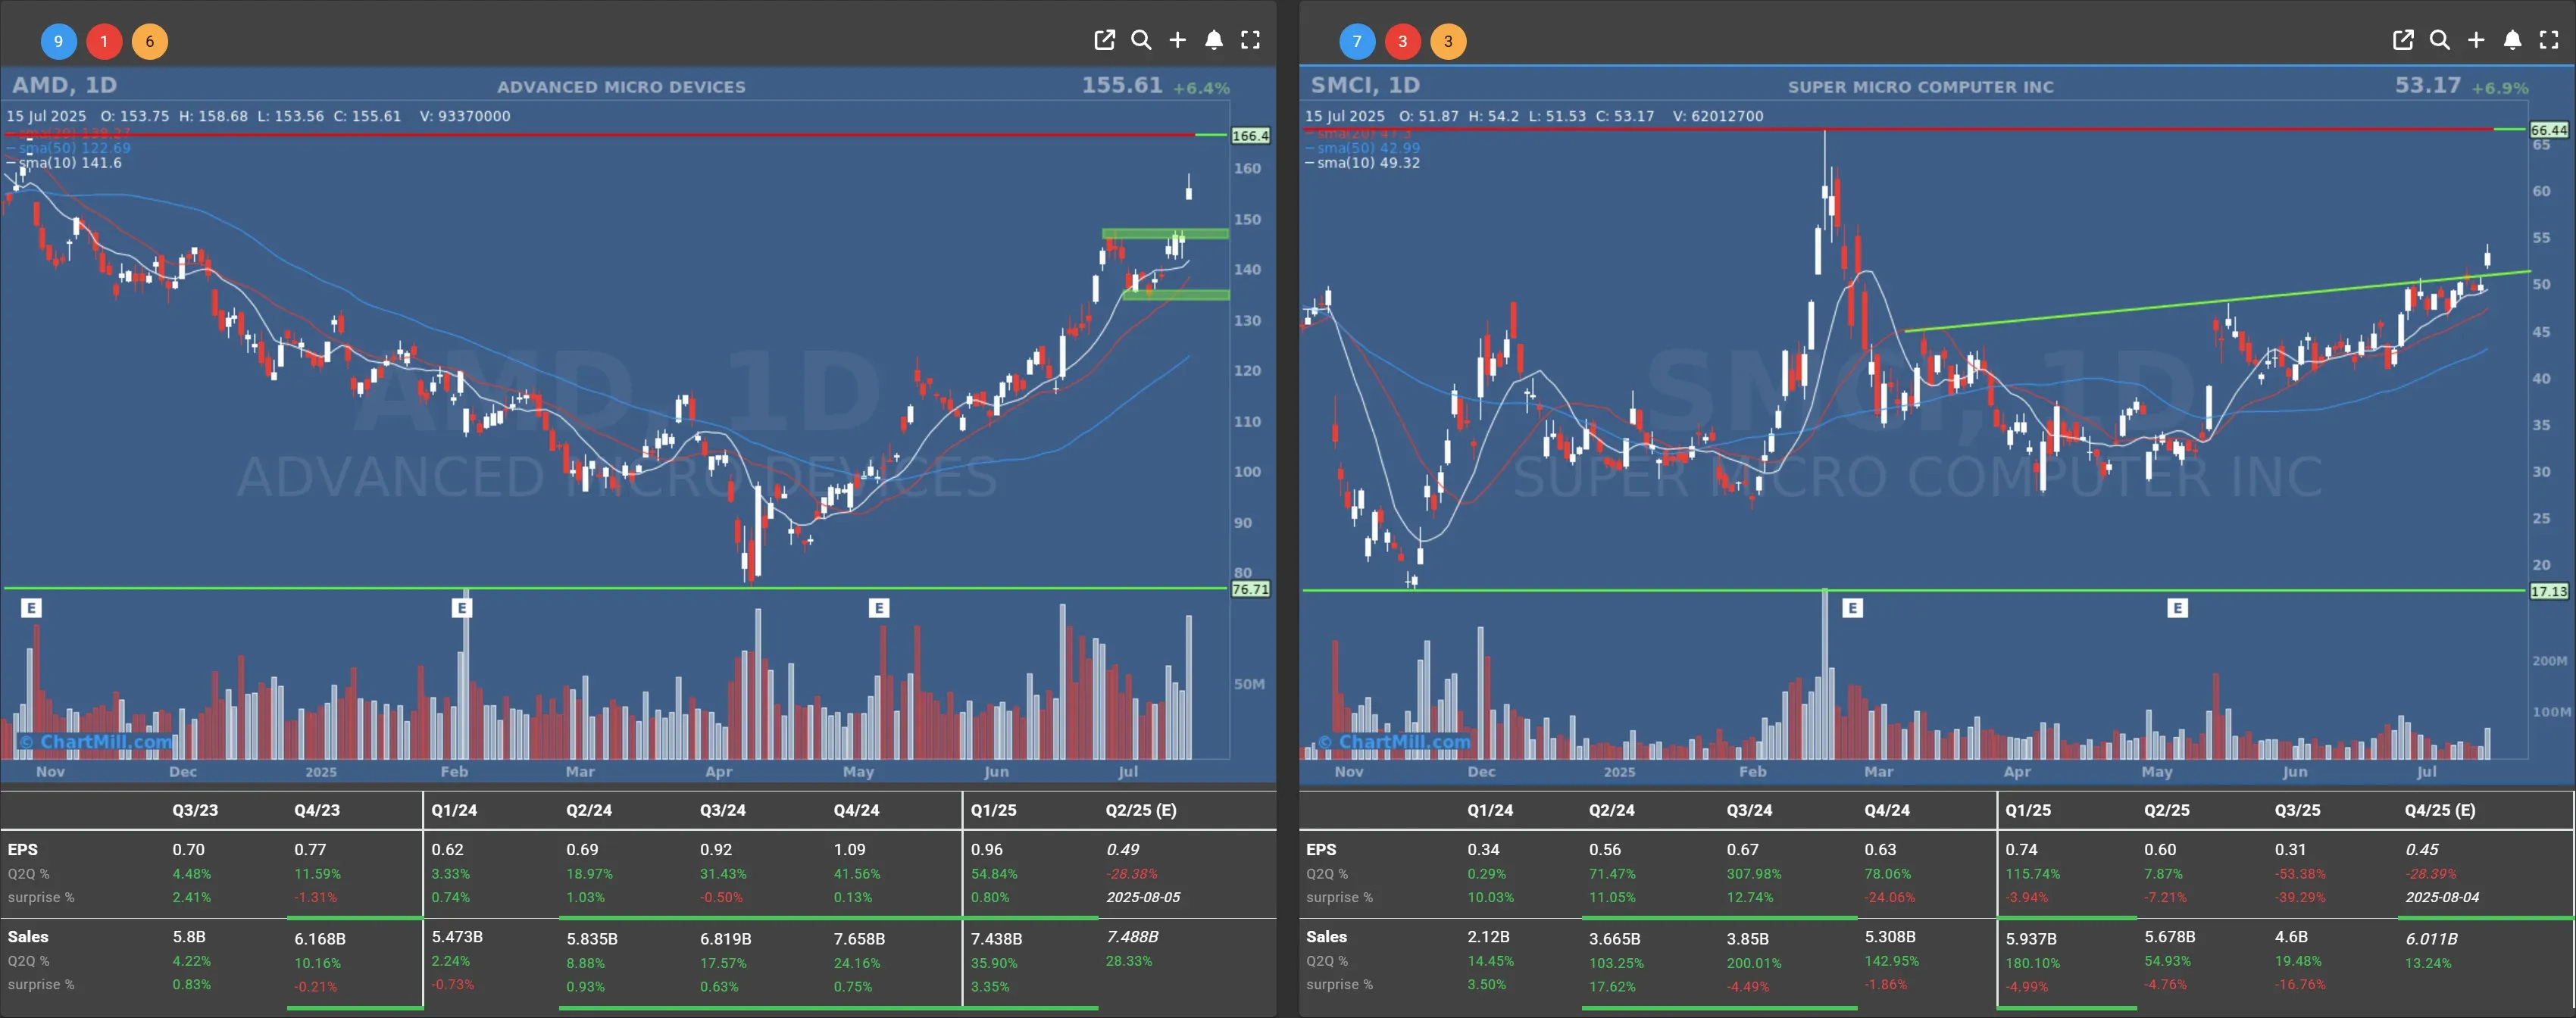
Task: Click the SMCI estimated sales 6.011B
Action: click(2431, 939)
